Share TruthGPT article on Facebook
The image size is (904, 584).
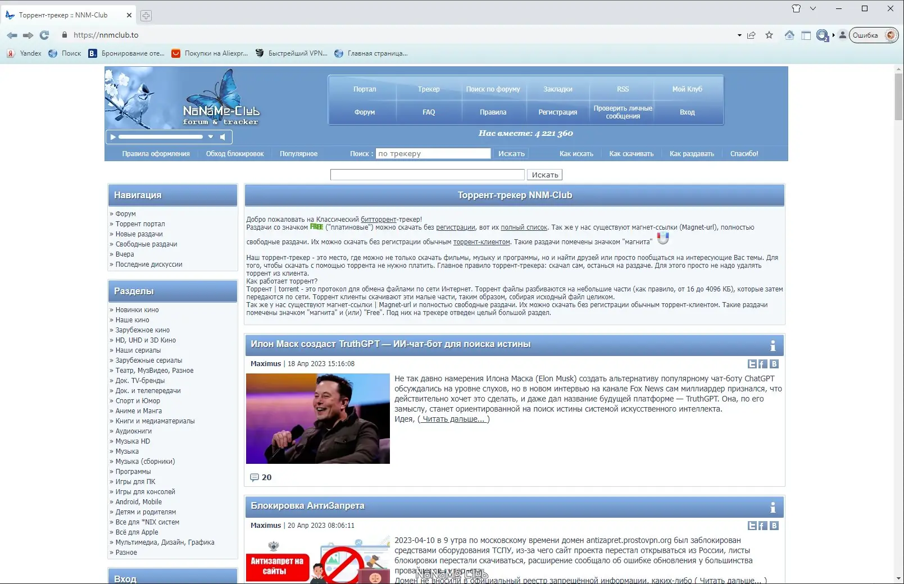coord(762,364)
